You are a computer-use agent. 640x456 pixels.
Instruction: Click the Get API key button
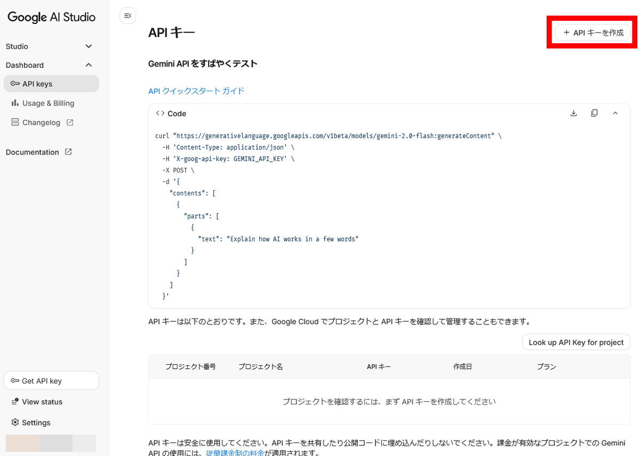coord(51,381)
